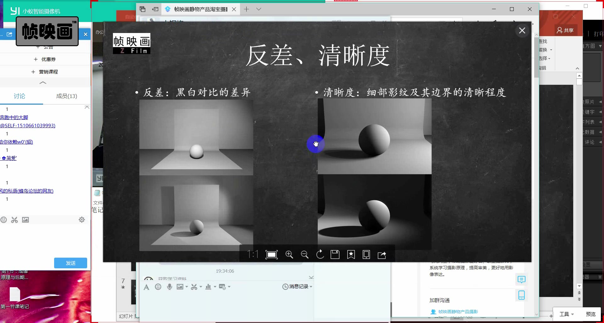Click the 工具 tools dropdown
The width and height of the screenshot is (604, 323).
tap(567, 314)
